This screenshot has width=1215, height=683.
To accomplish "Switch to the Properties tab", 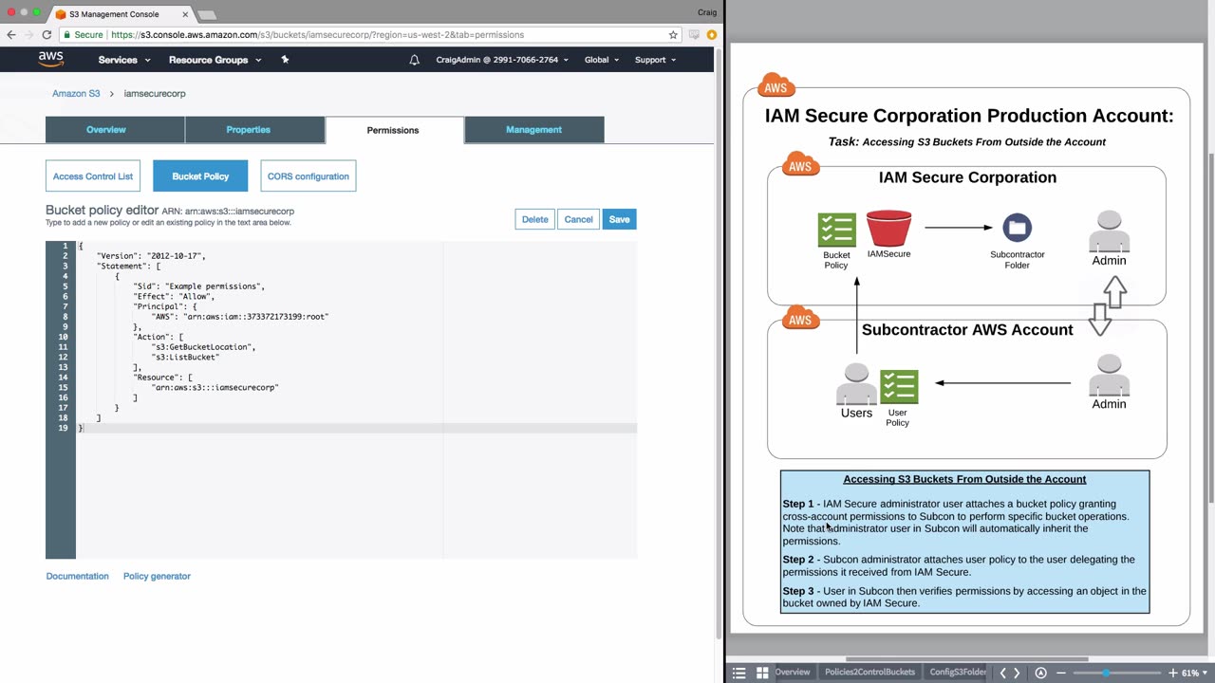I will (254, 130).
